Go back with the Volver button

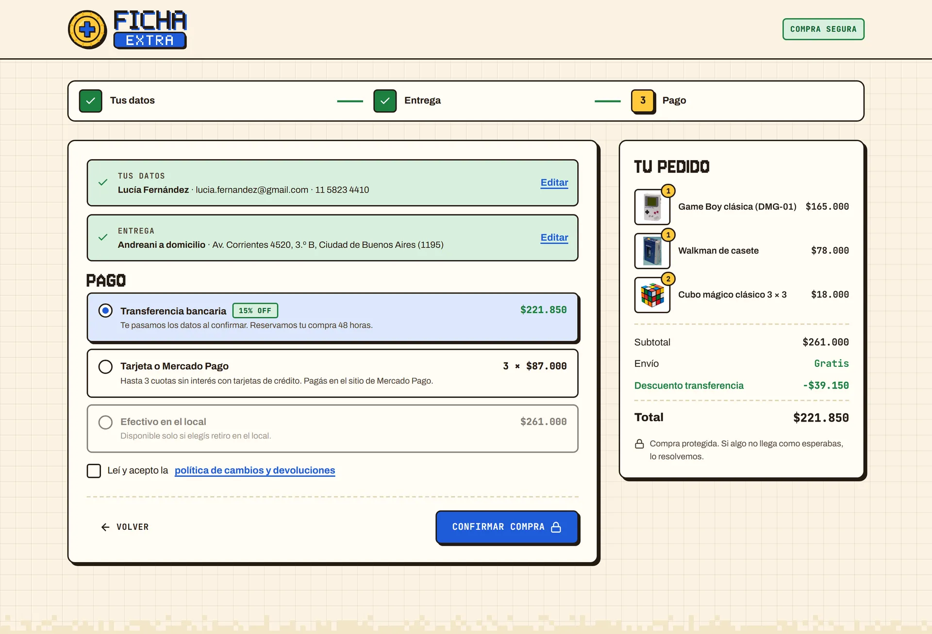(125, 527)
